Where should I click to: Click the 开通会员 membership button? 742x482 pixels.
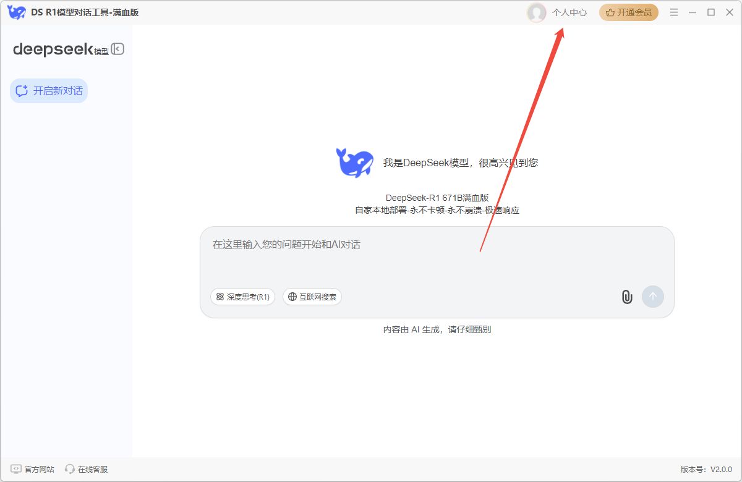629,12
